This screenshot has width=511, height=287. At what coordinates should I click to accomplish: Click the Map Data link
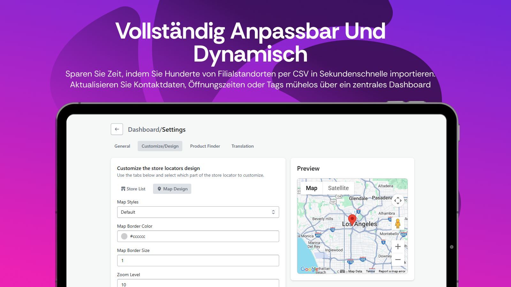[x=355, y=271]
